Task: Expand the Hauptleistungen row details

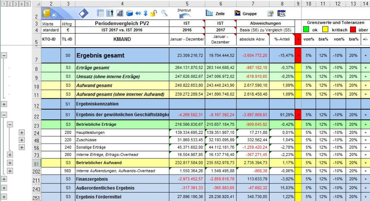Action: (x=22, y=133)
